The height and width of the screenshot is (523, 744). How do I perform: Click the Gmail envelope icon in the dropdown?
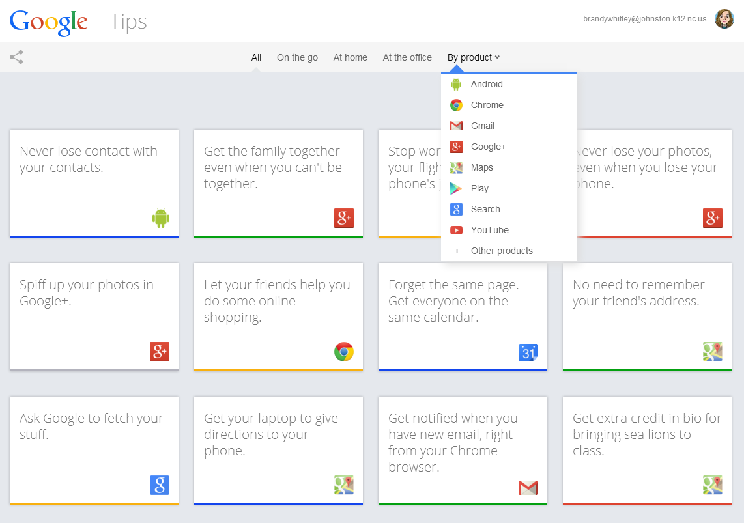coord(456,126)
